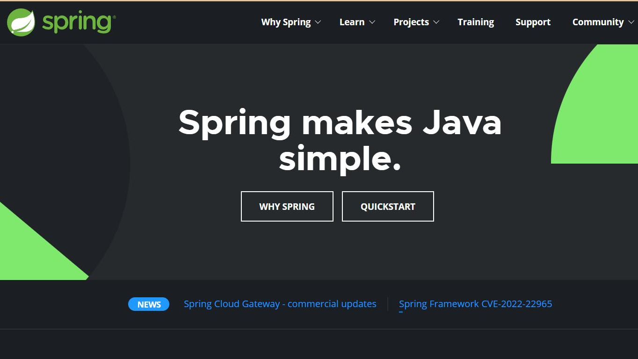Open Spring Cloud Gateway commercial updates link
638x359 pixels.
pyautogui.click(x=280, y=304)
